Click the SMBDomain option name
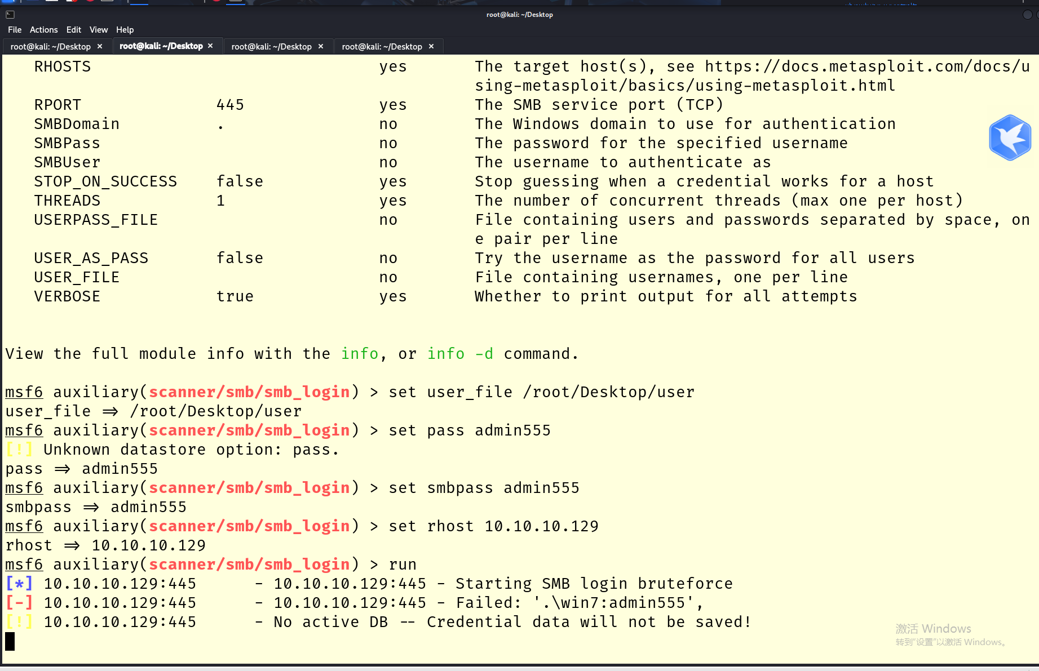Image resolution: width=1039 pixels, height=671 pixels. point(77,124)
